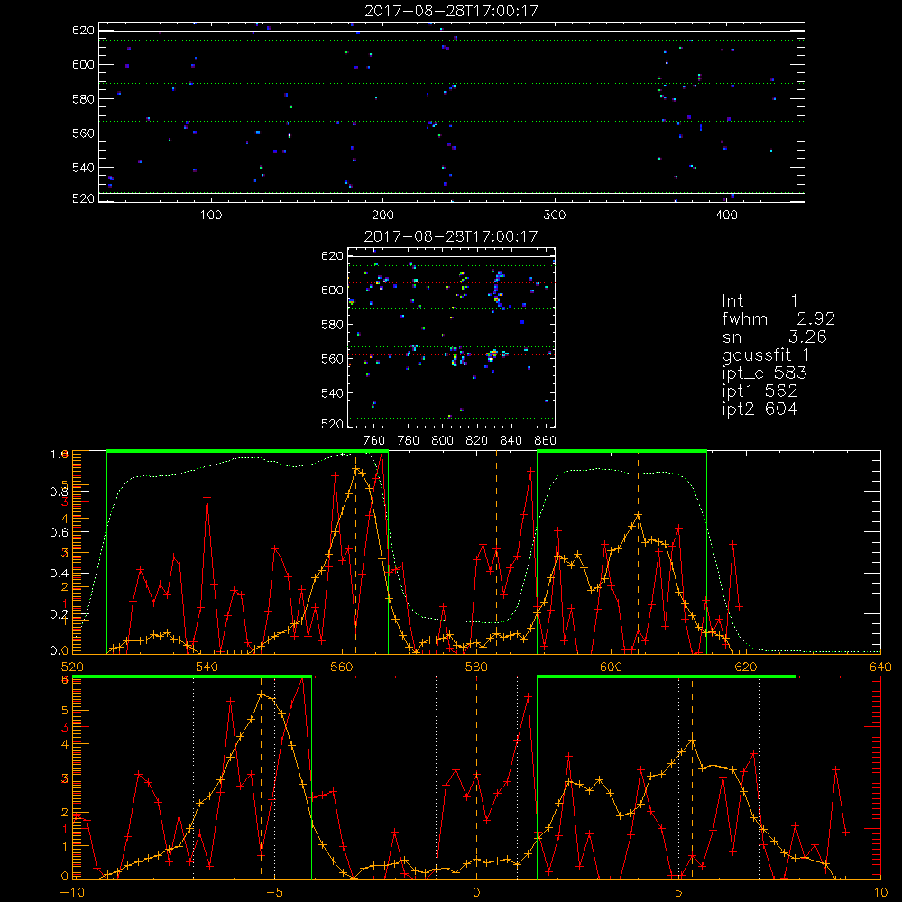Click x-axis tick label 780 in middle plot
Screen dimensions: 902x902
click(x=409, y=441)
